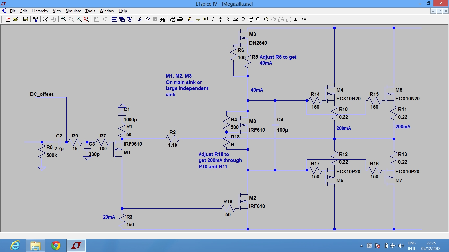The height and width of the screenshot is (252, 449).
Task: Click the DC_offset net label
Action: [42, 94]
